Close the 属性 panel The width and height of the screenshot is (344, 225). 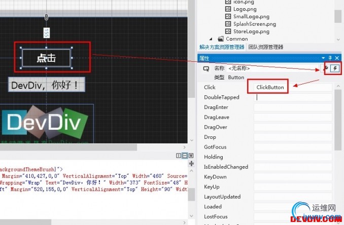[337, 58]
